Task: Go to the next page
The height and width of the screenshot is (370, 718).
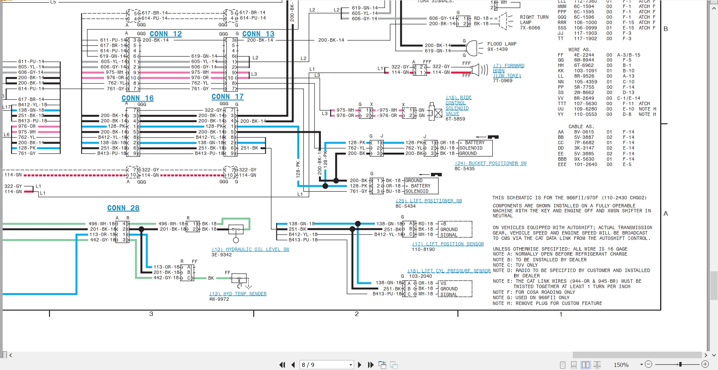Action: point(359,365)
